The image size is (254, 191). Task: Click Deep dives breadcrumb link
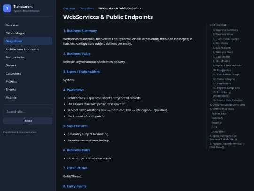tap(87, 8)
